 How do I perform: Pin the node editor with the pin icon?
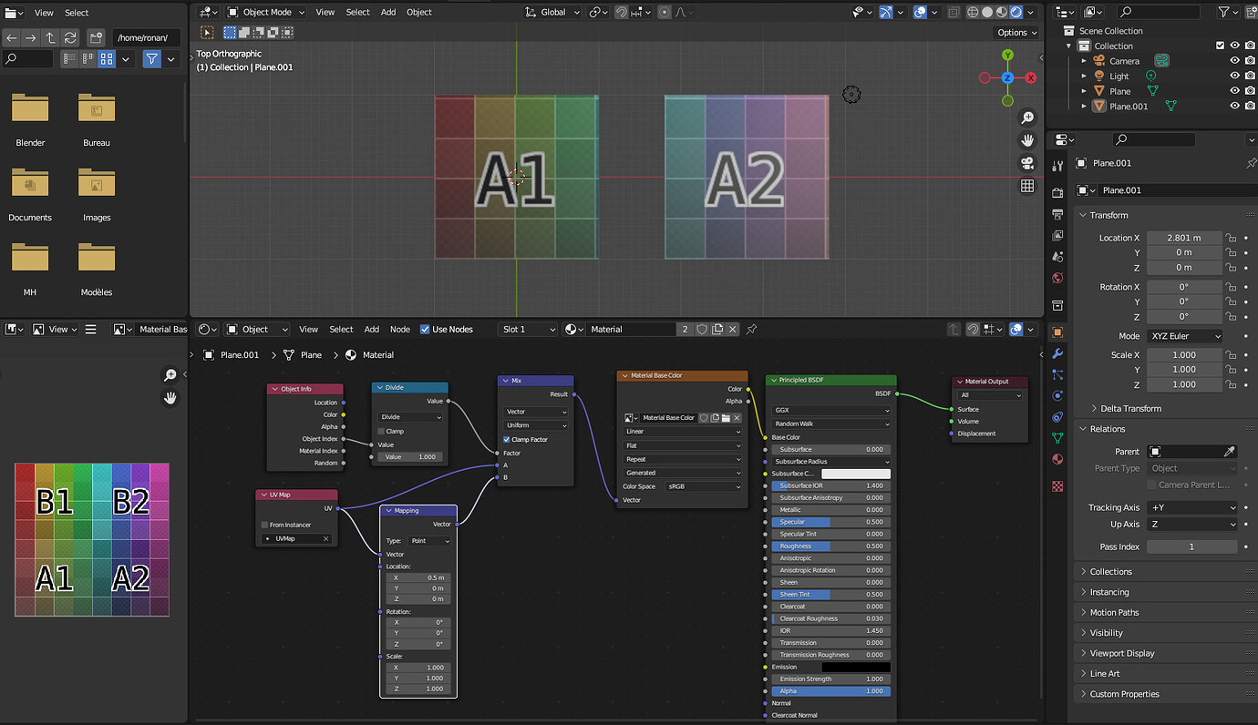click(752, 329)
